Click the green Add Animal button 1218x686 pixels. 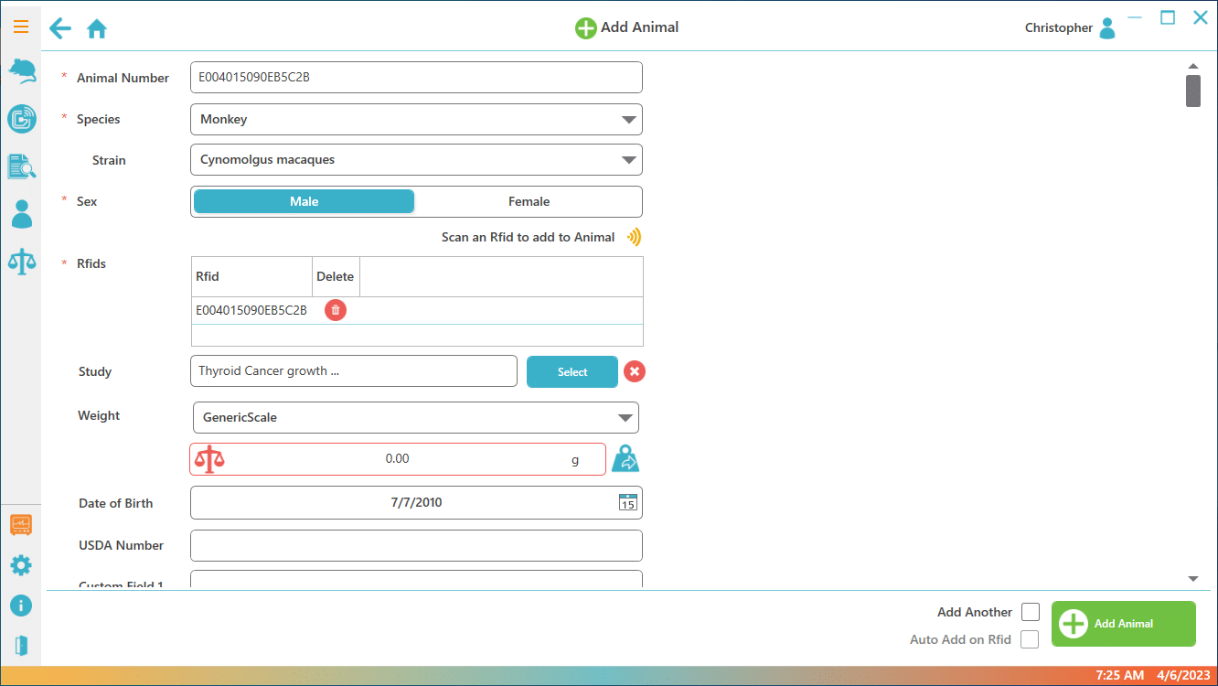click(1123, 624)
